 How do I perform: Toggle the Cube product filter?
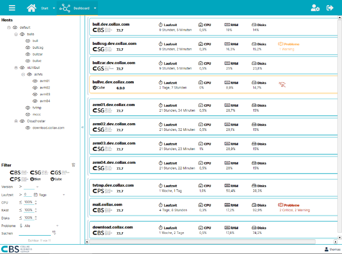(x=56, y=179)
